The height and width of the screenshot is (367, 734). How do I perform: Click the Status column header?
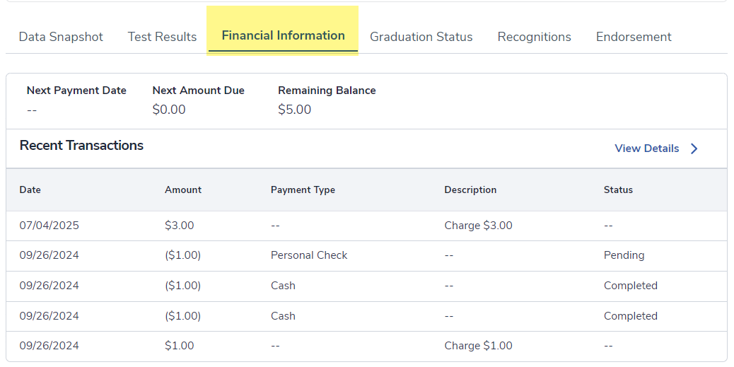click(x=618, y=190)
